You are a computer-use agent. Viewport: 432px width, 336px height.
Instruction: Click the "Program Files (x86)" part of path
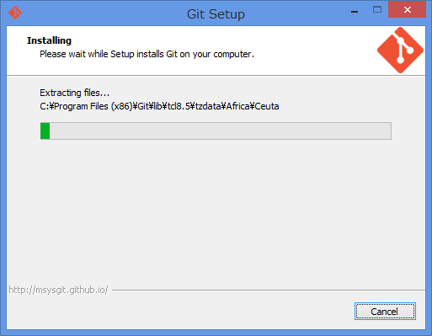93,106
